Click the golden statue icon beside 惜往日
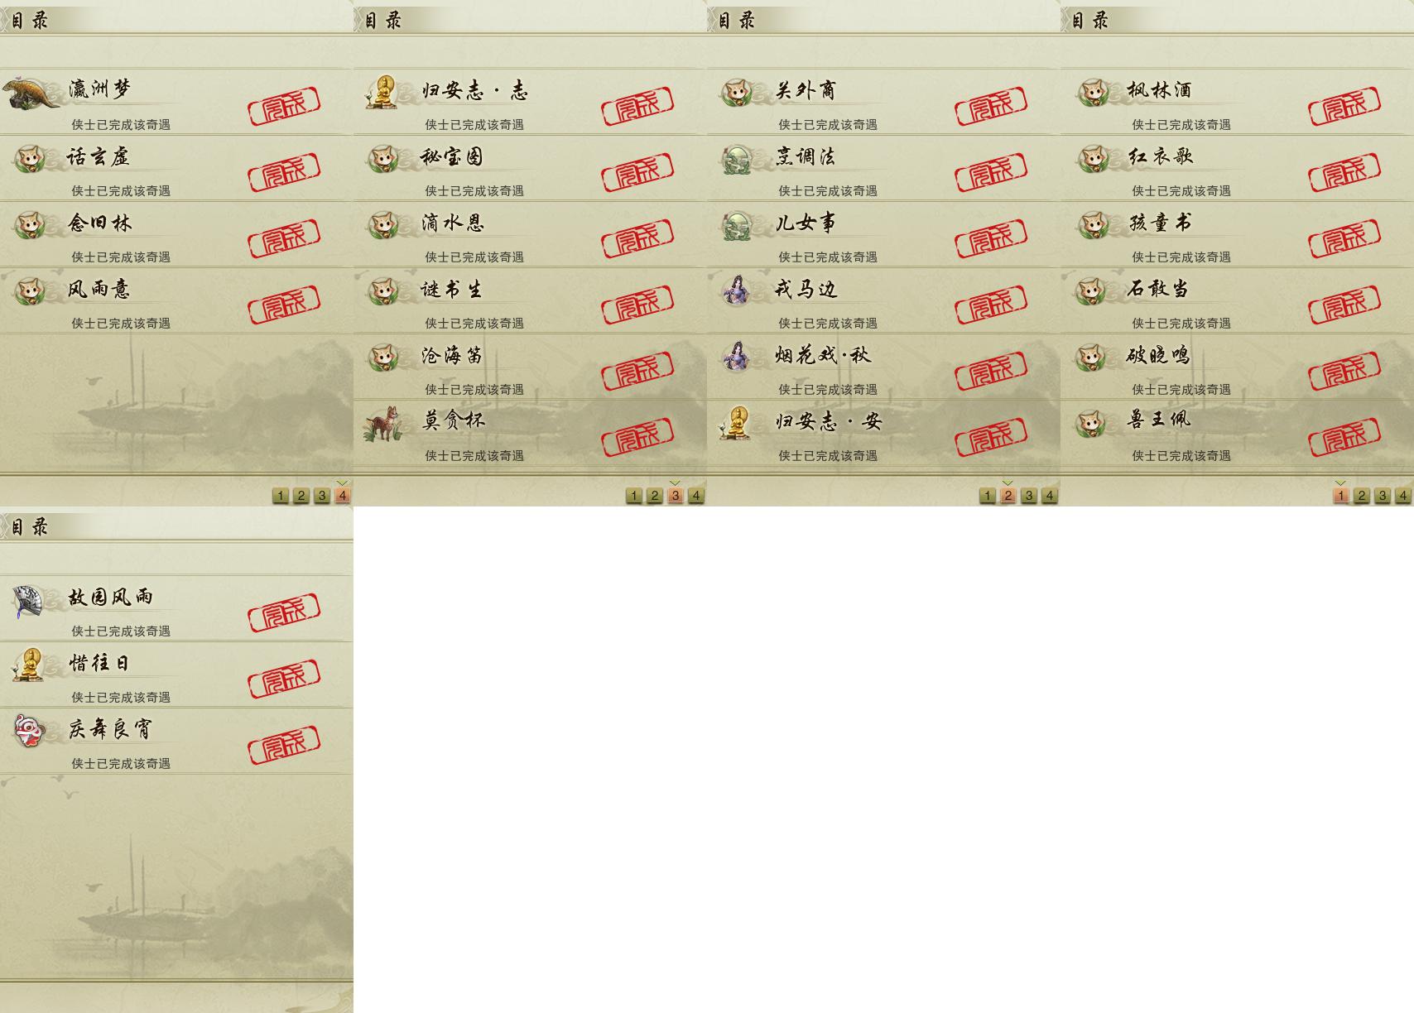The image size is (1414, 1013). (x=30, y=665)
